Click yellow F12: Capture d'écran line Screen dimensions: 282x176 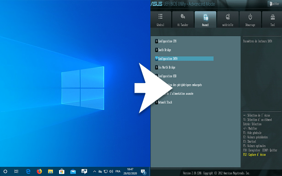click(x=254, y=155)
